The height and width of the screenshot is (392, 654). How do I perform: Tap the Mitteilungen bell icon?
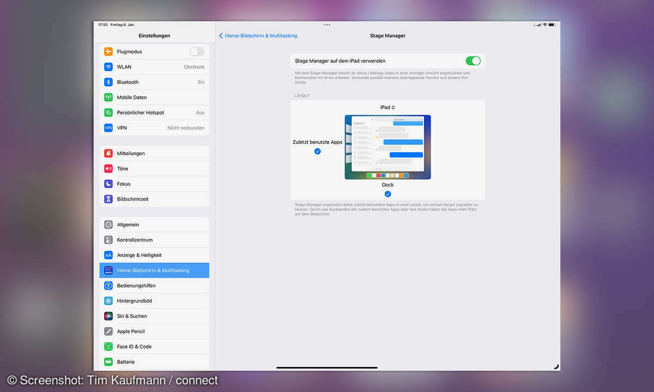click(108, 154)
